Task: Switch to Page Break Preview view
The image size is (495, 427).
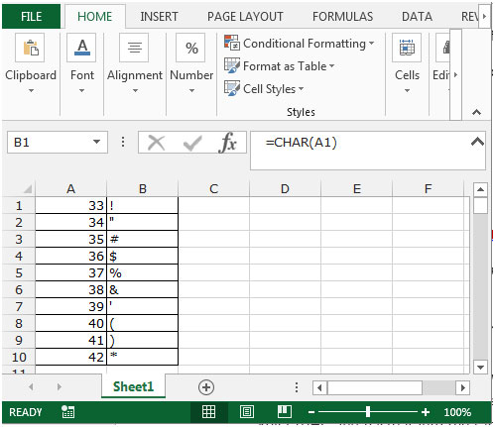Action: point(285,412)
